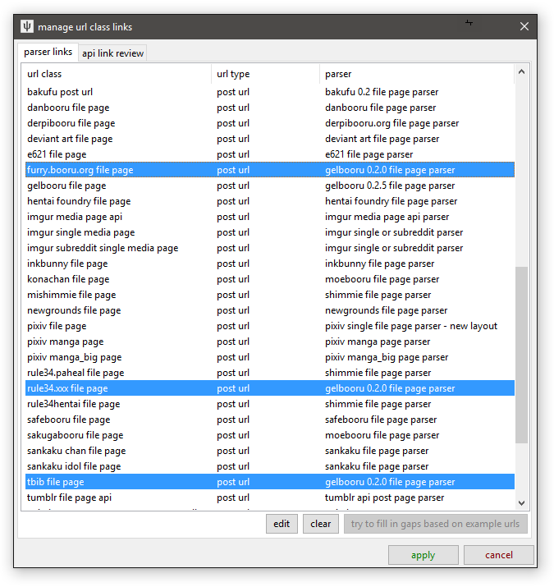
Task: Click the hydrus app icon in title bar
Action: click(x=27, y=26)
